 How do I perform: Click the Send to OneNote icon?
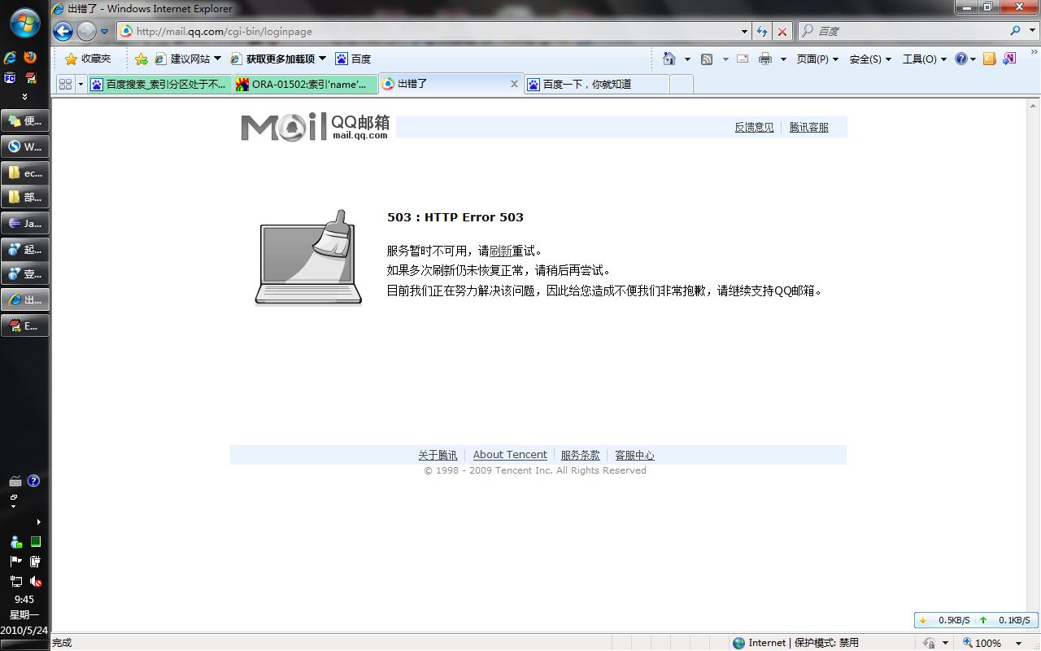[1009, 59]
